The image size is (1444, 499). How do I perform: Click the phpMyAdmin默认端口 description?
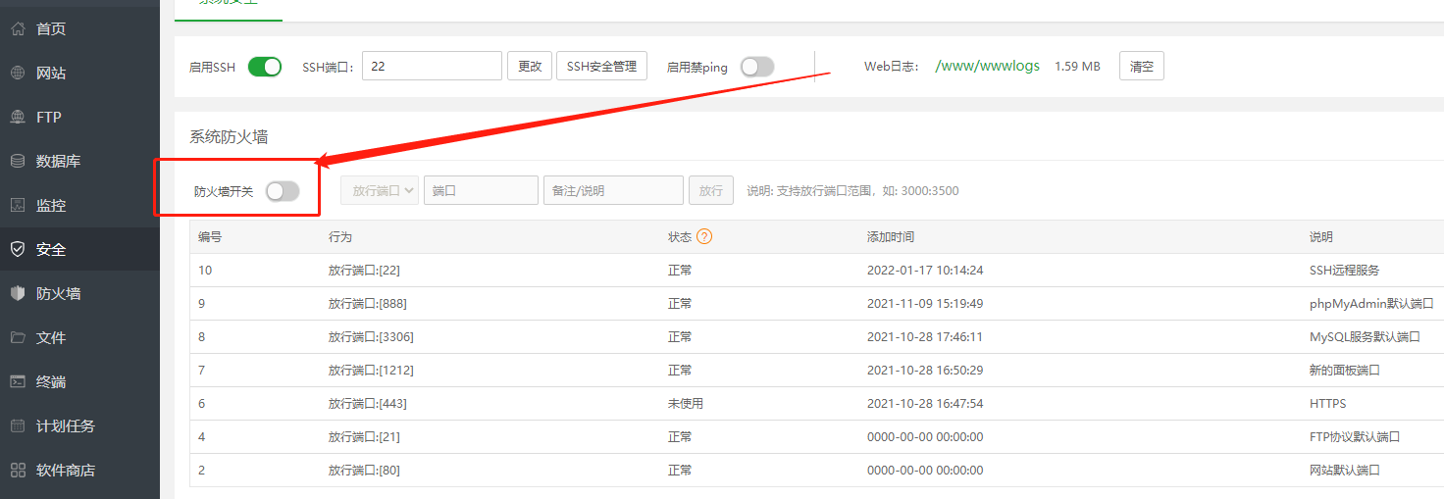[1371, 303]
